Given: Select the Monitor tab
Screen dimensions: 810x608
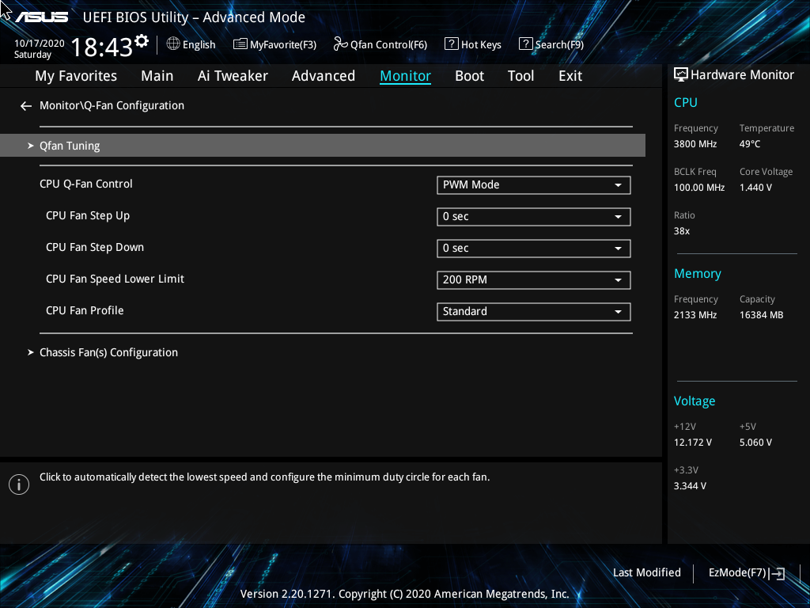Looking at the screenshot, I should tap(406, 76).
